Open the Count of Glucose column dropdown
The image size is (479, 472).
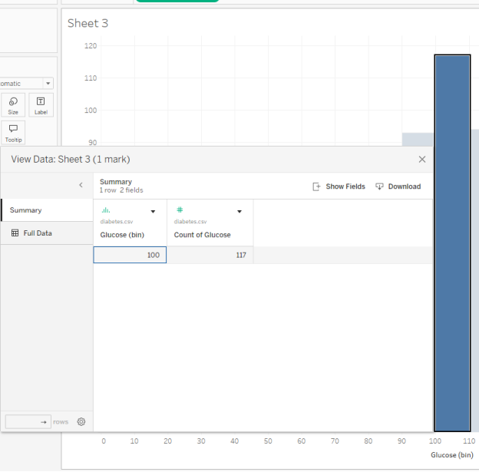click(x=240, y=211)
